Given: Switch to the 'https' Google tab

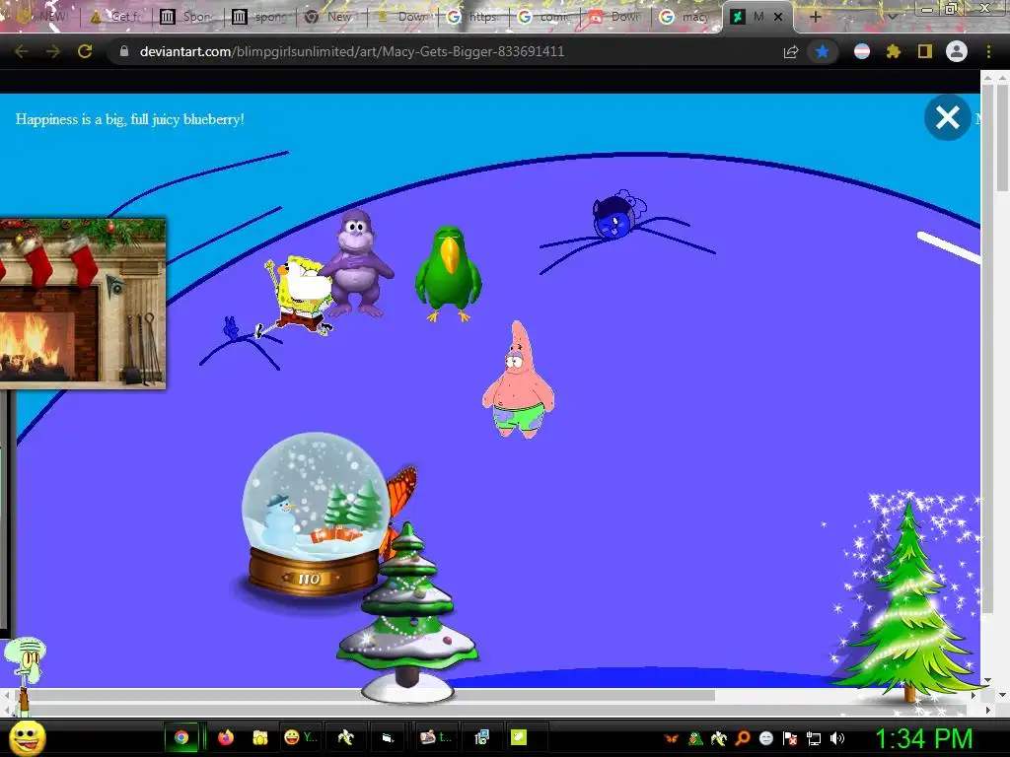Looking at the screenshot, I should (x=474, y=17).
